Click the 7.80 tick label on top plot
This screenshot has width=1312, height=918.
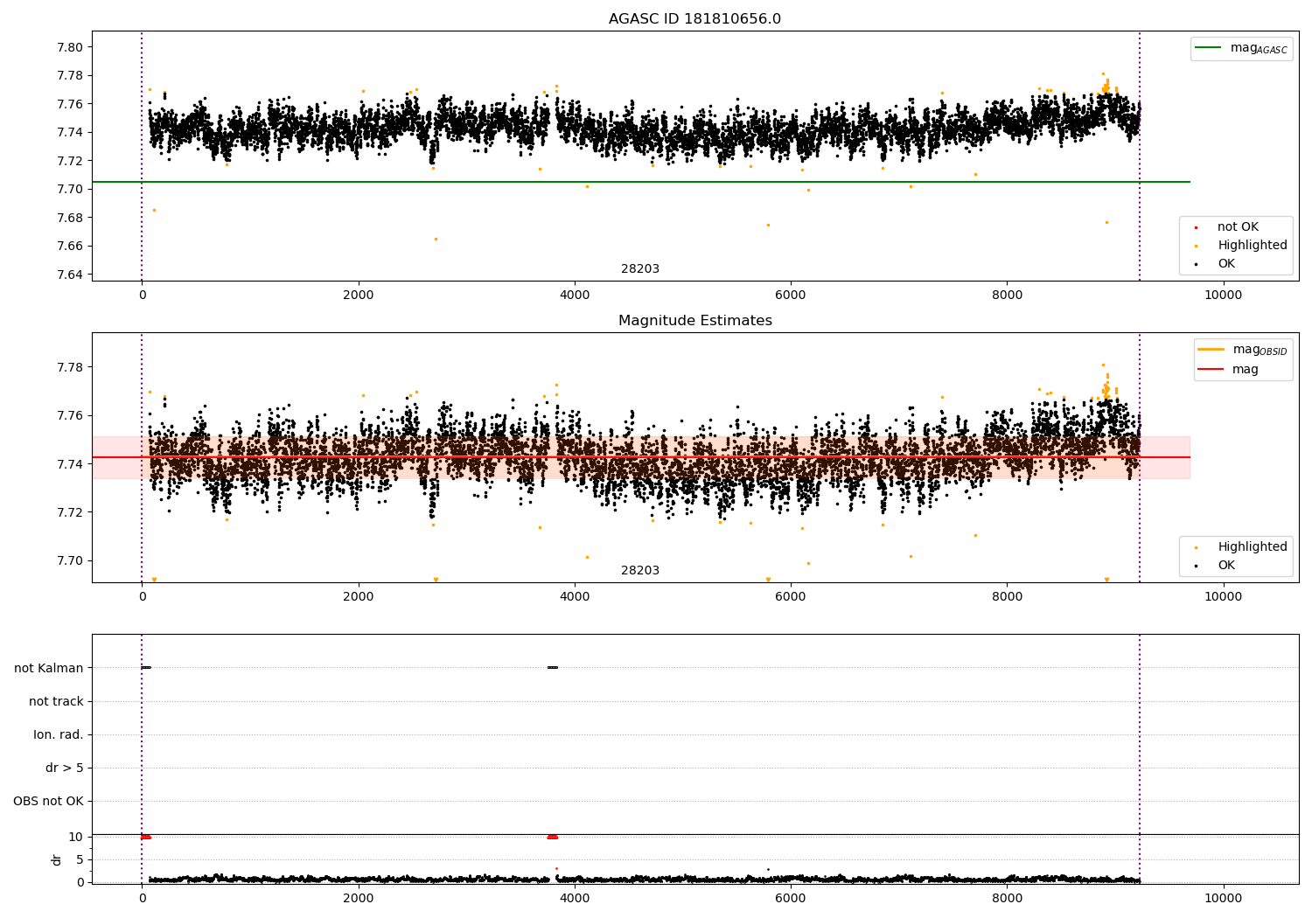pos(69,47)
